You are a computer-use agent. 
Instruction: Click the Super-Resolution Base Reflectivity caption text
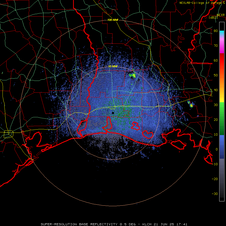pyautogui.click(x=114, y=224)
